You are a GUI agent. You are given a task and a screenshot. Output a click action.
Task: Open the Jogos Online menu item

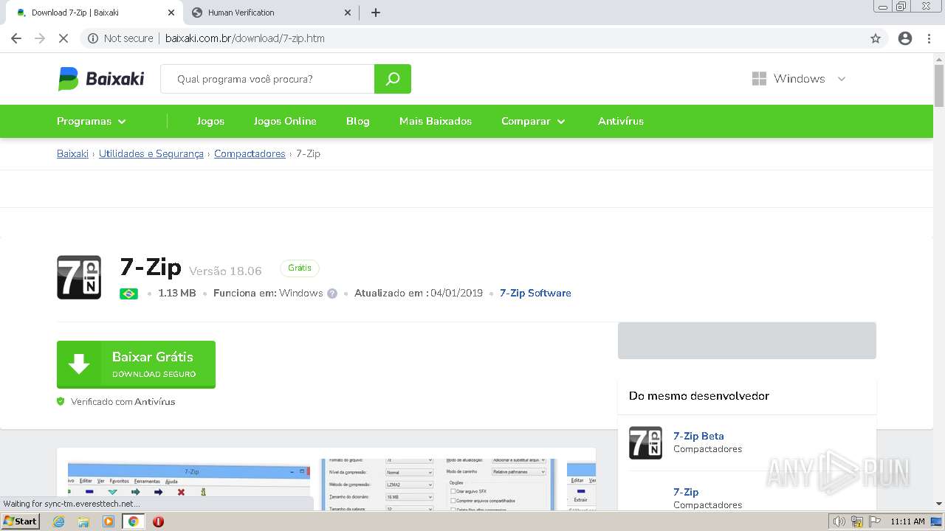pos(285,121)
